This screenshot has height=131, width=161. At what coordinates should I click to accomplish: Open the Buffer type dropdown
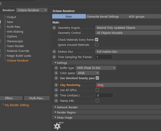pos(96,68)
